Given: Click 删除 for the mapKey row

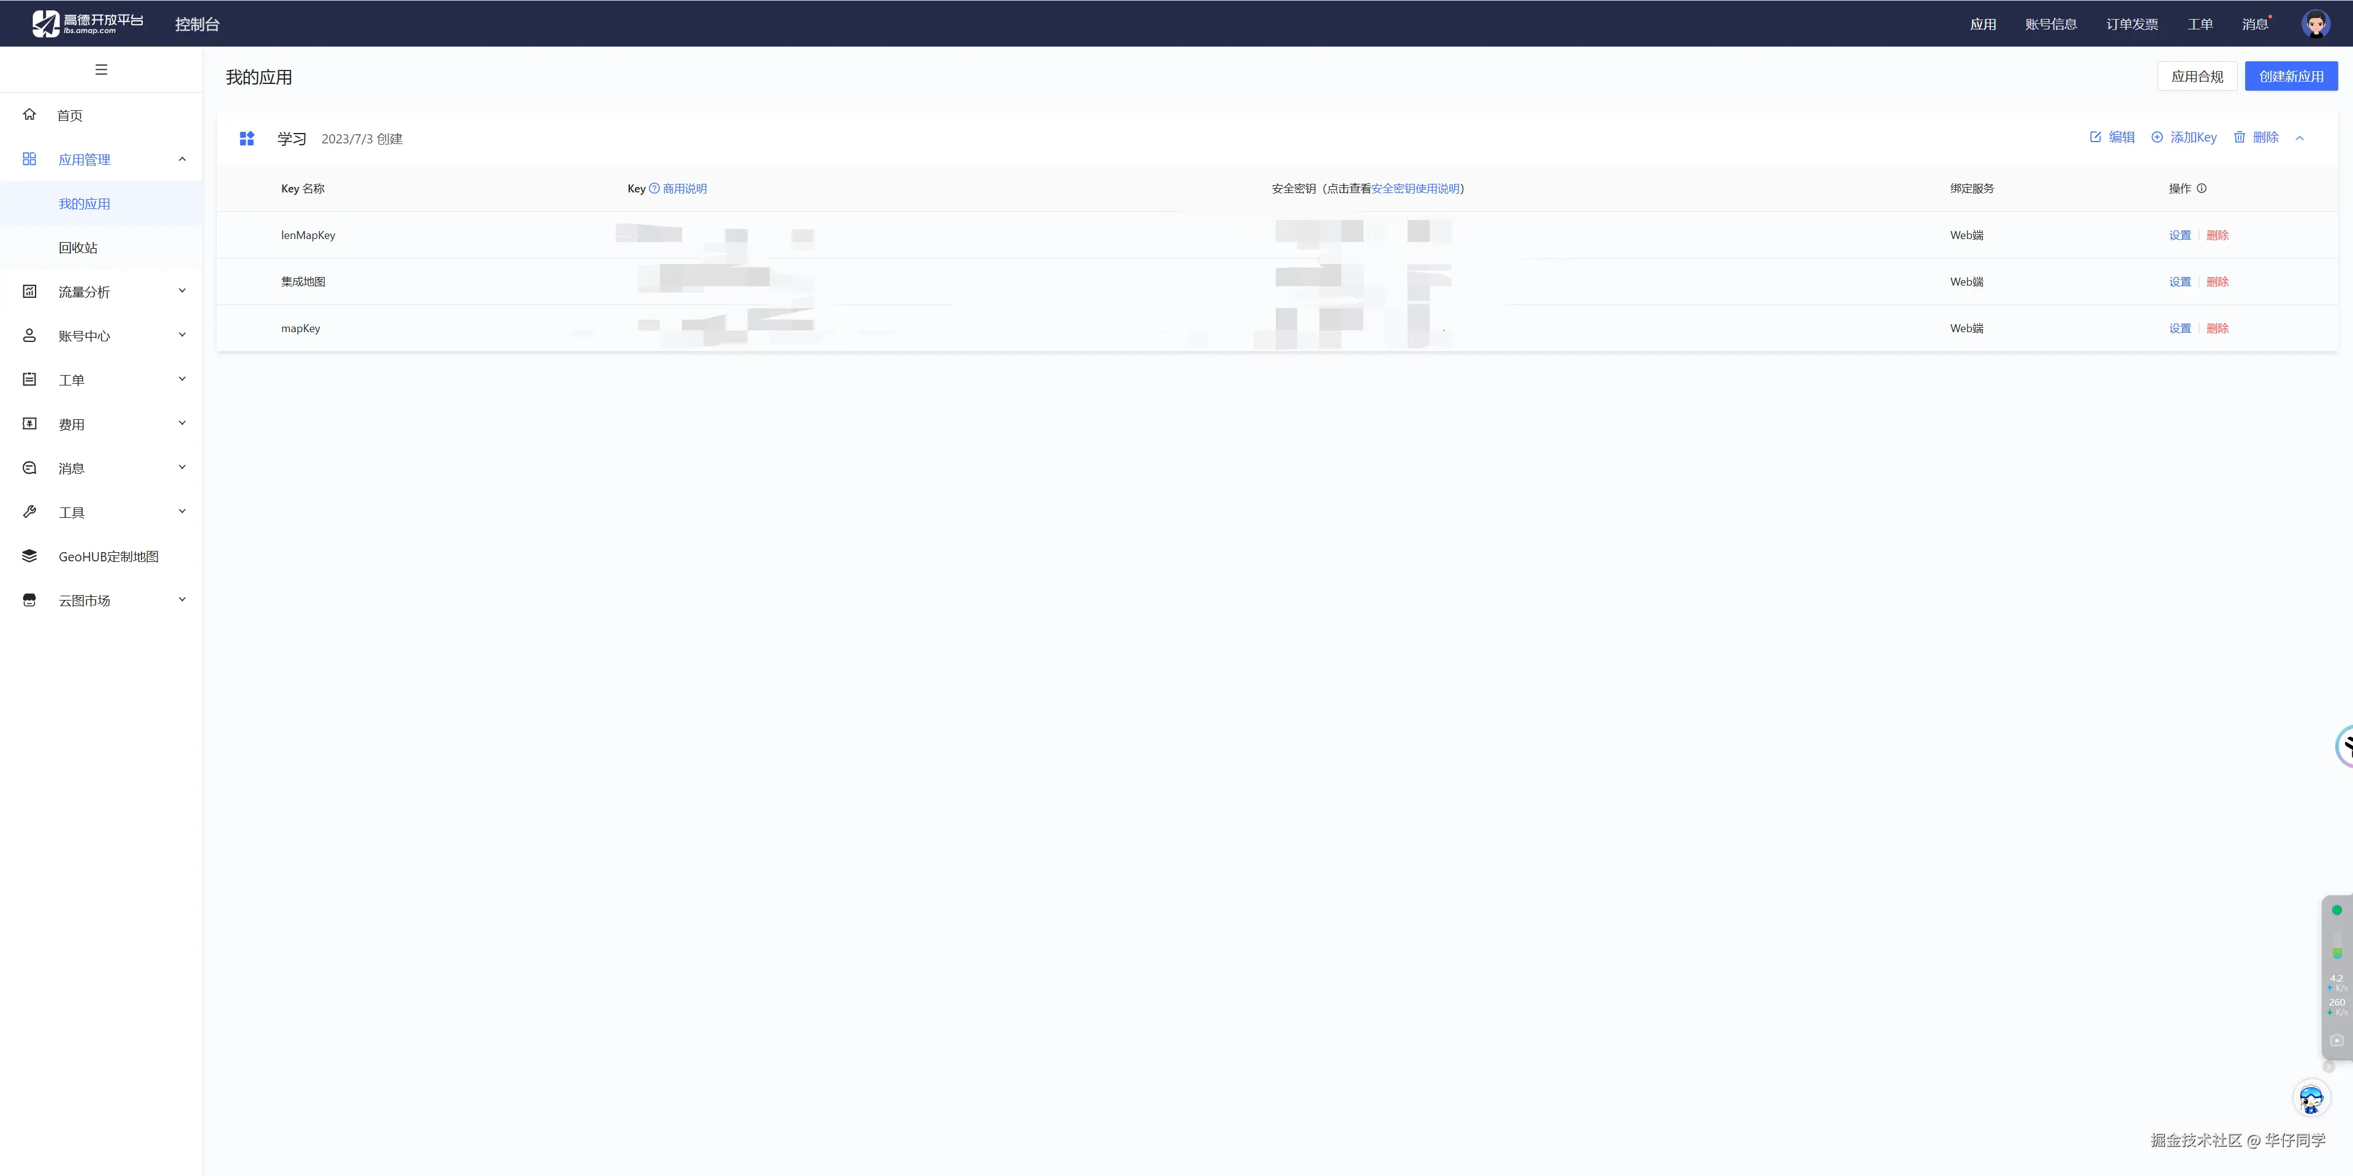Looking at the screenshot, I should pos(2217,328).
